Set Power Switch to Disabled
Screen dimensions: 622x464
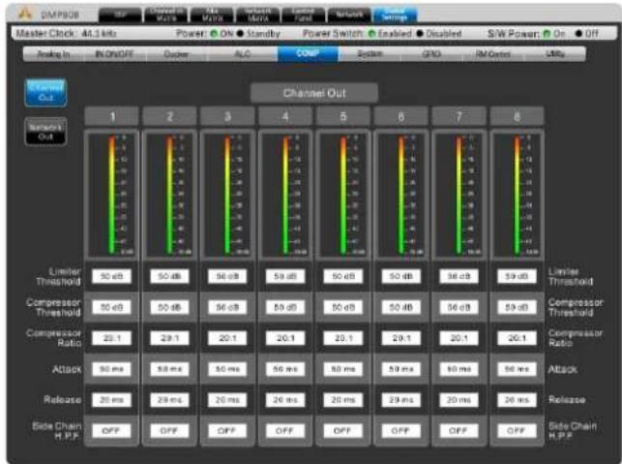[420, 34]
